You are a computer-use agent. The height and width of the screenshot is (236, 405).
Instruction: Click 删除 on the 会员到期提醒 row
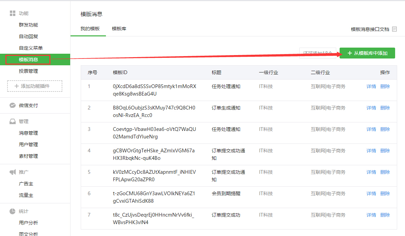(x=385, y=193)
